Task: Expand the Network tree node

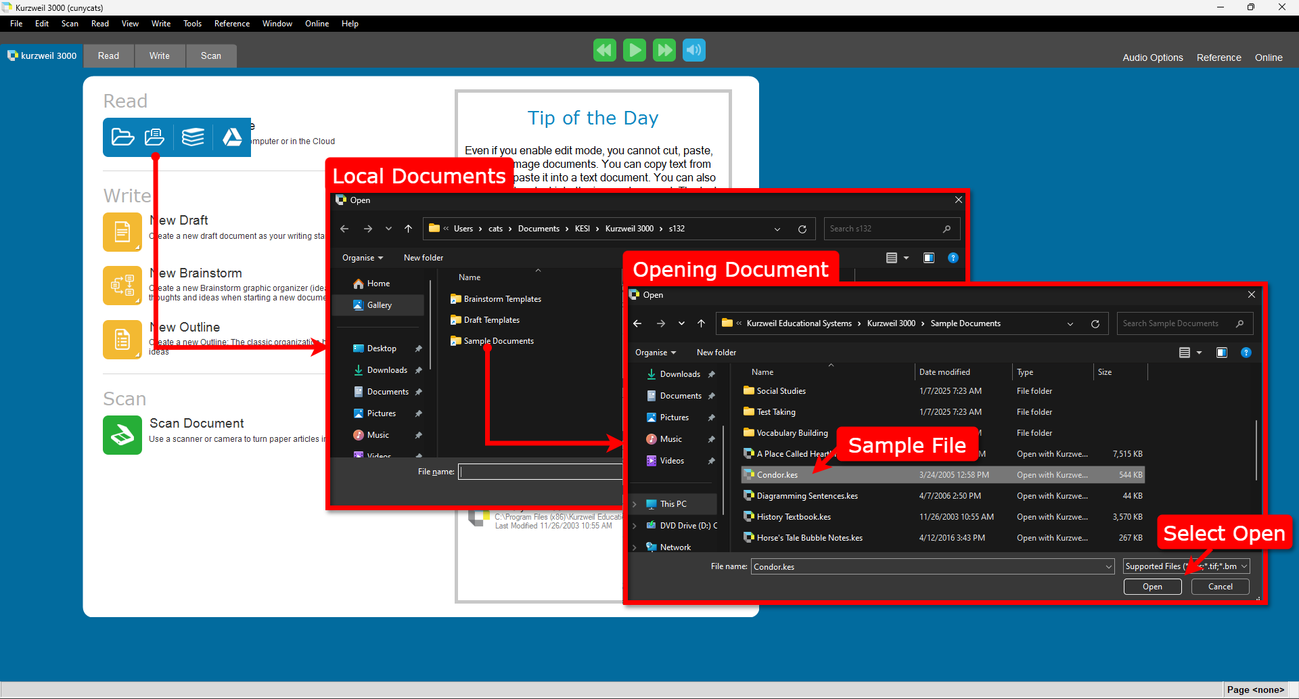Action: [635, 547]
